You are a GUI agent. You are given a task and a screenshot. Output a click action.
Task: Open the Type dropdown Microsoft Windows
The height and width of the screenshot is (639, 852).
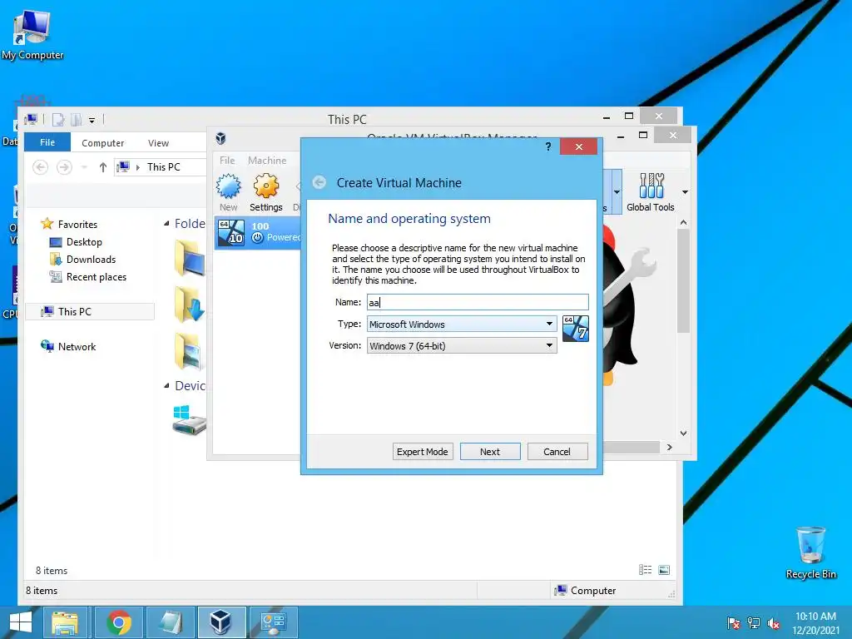tap(461, 324)
